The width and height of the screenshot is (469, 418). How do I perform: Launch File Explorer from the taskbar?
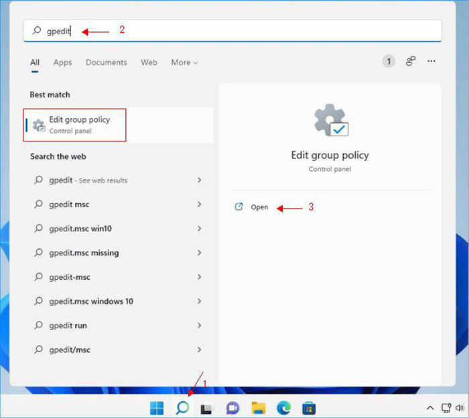pos(258,408)
